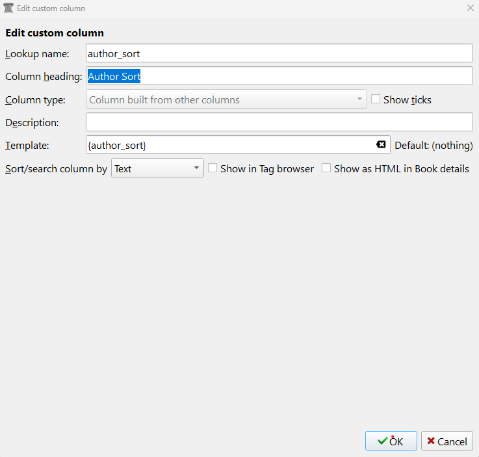The height and width of the screenshot is (457, 479).
Task: Click the calibre library icon in title bar
Action: pos(8,8)
